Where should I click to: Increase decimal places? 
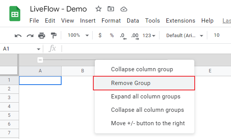(135, 36)
